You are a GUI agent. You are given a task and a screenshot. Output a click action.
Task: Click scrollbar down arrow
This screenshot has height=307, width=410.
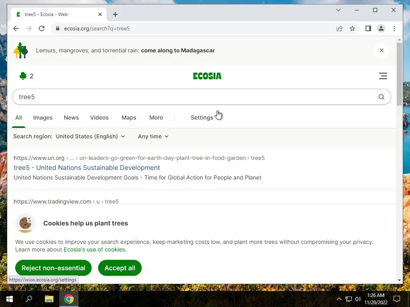(x=399, y=280)
